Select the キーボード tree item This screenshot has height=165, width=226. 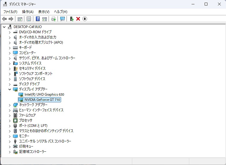coord(25,48)
